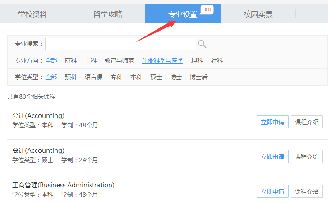Filter degree type by 预科
Viewport: 328px width, 204px height.
[x=71, y=77]
